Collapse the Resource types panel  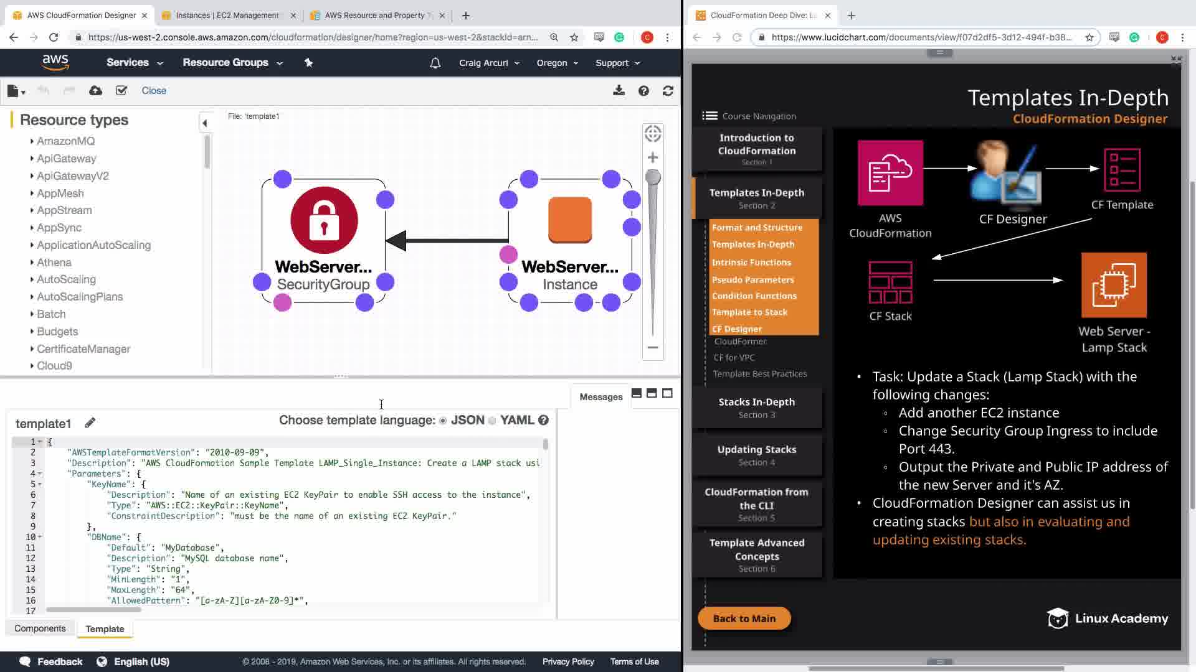(204, 123)
